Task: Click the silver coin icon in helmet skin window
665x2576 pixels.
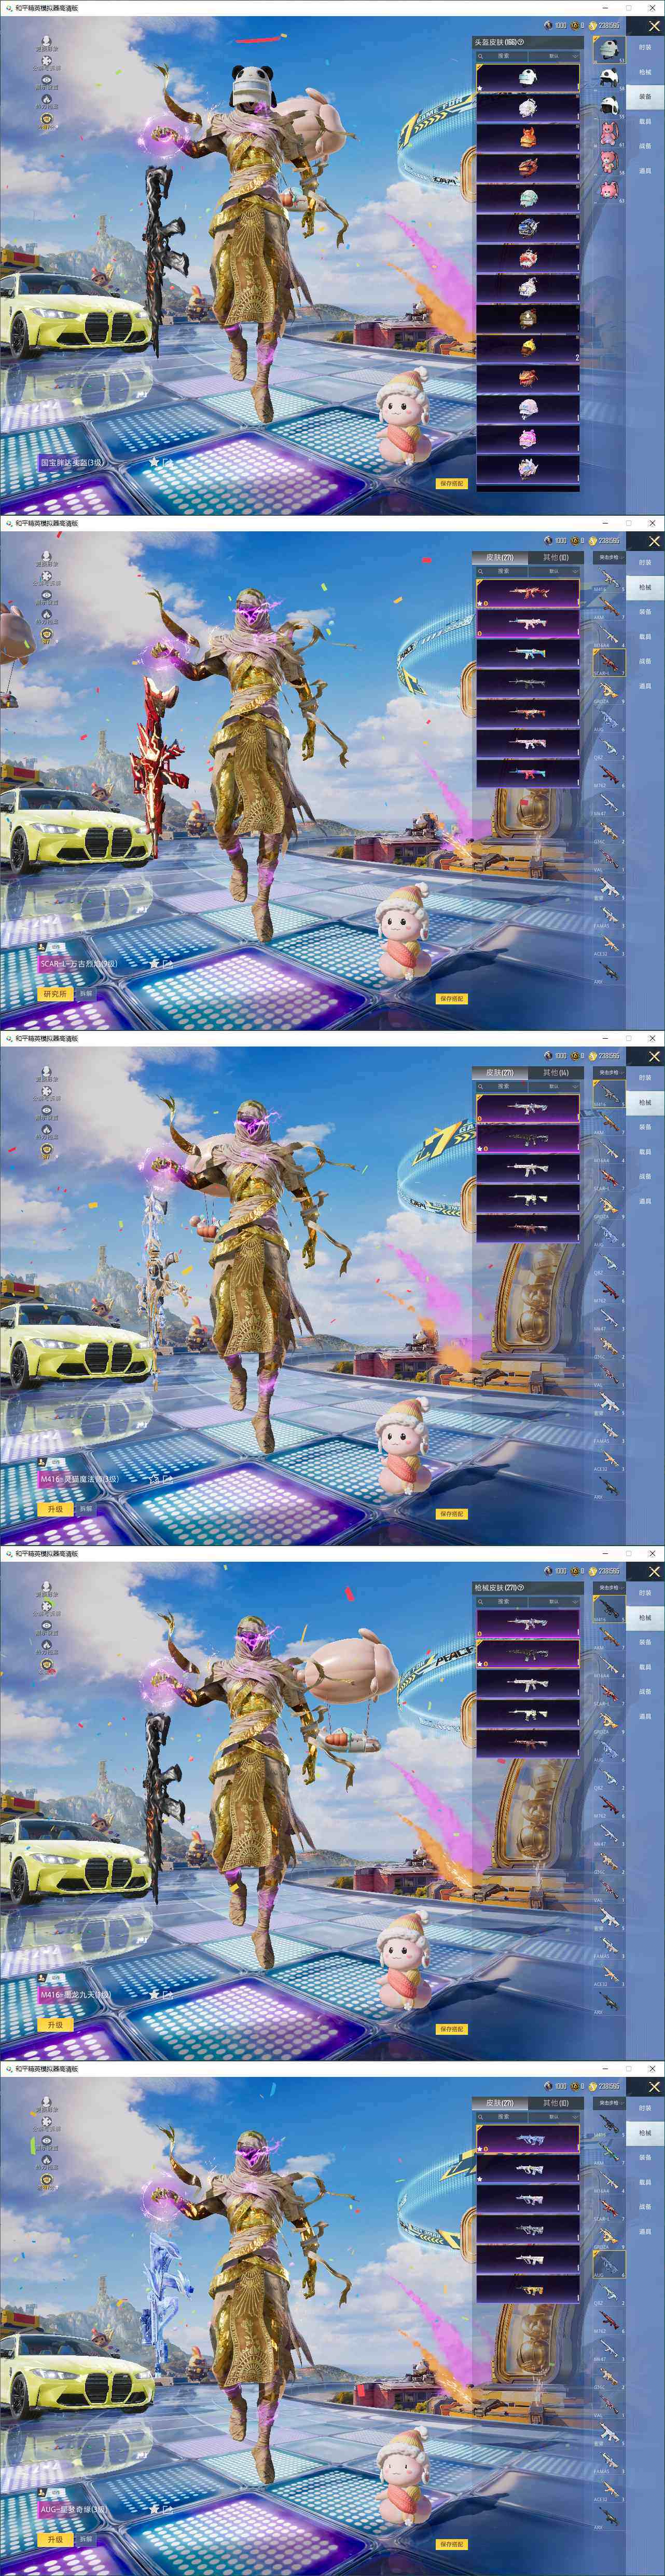Action: [548, 25]
